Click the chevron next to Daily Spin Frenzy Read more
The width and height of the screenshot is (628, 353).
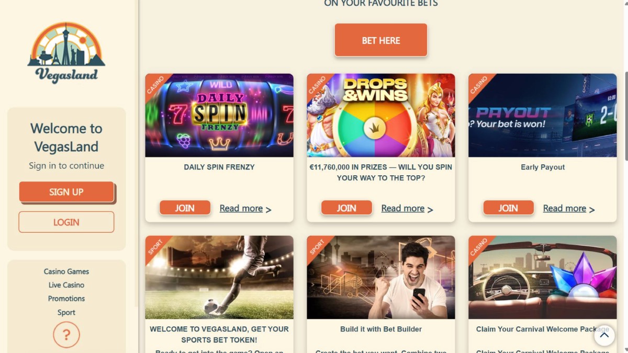coord(268,210)
